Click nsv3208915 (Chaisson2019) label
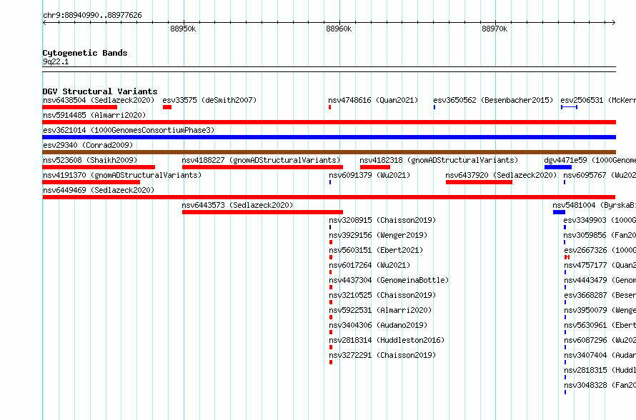The image size is (636, 420). (382, 220)
